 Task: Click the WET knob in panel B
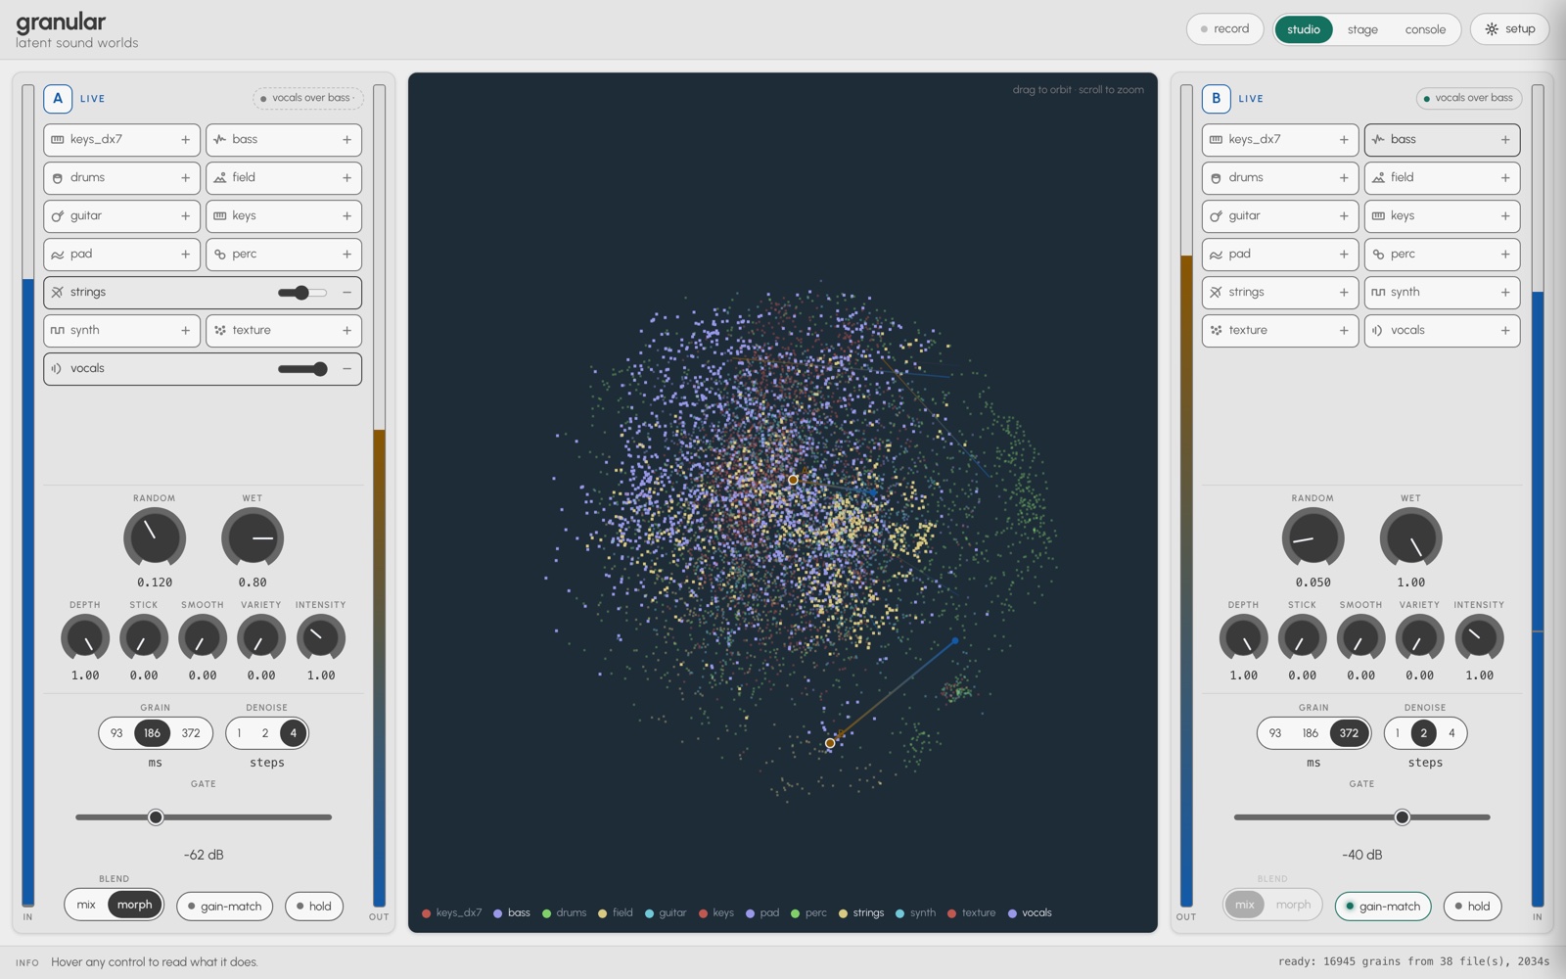click(1410, 537)
